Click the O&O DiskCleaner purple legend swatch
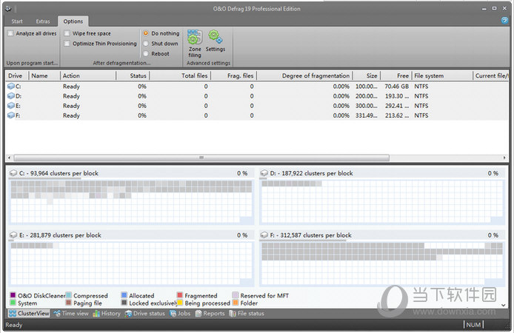 (x=13, y=295)
